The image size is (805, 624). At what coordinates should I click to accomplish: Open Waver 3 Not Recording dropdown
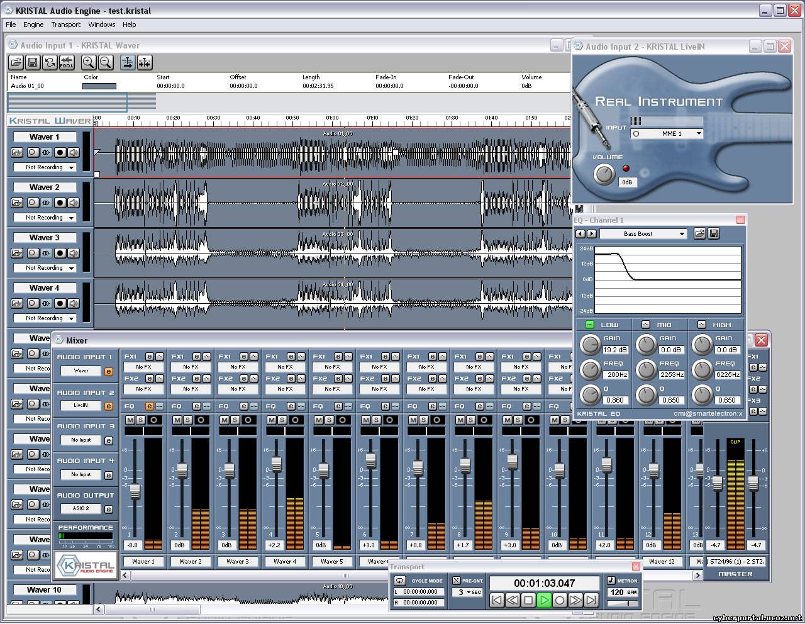click(x=45, y=268)
